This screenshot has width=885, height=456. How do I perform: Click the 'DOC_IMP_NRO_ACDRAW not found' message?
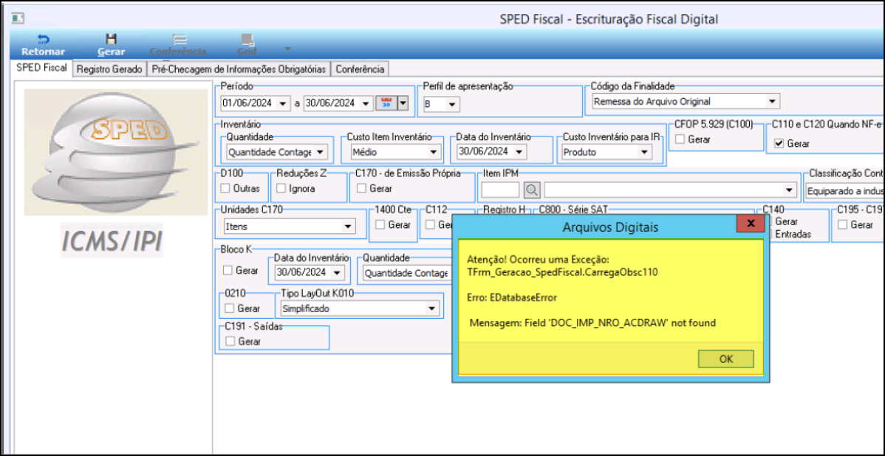[592, 323]
